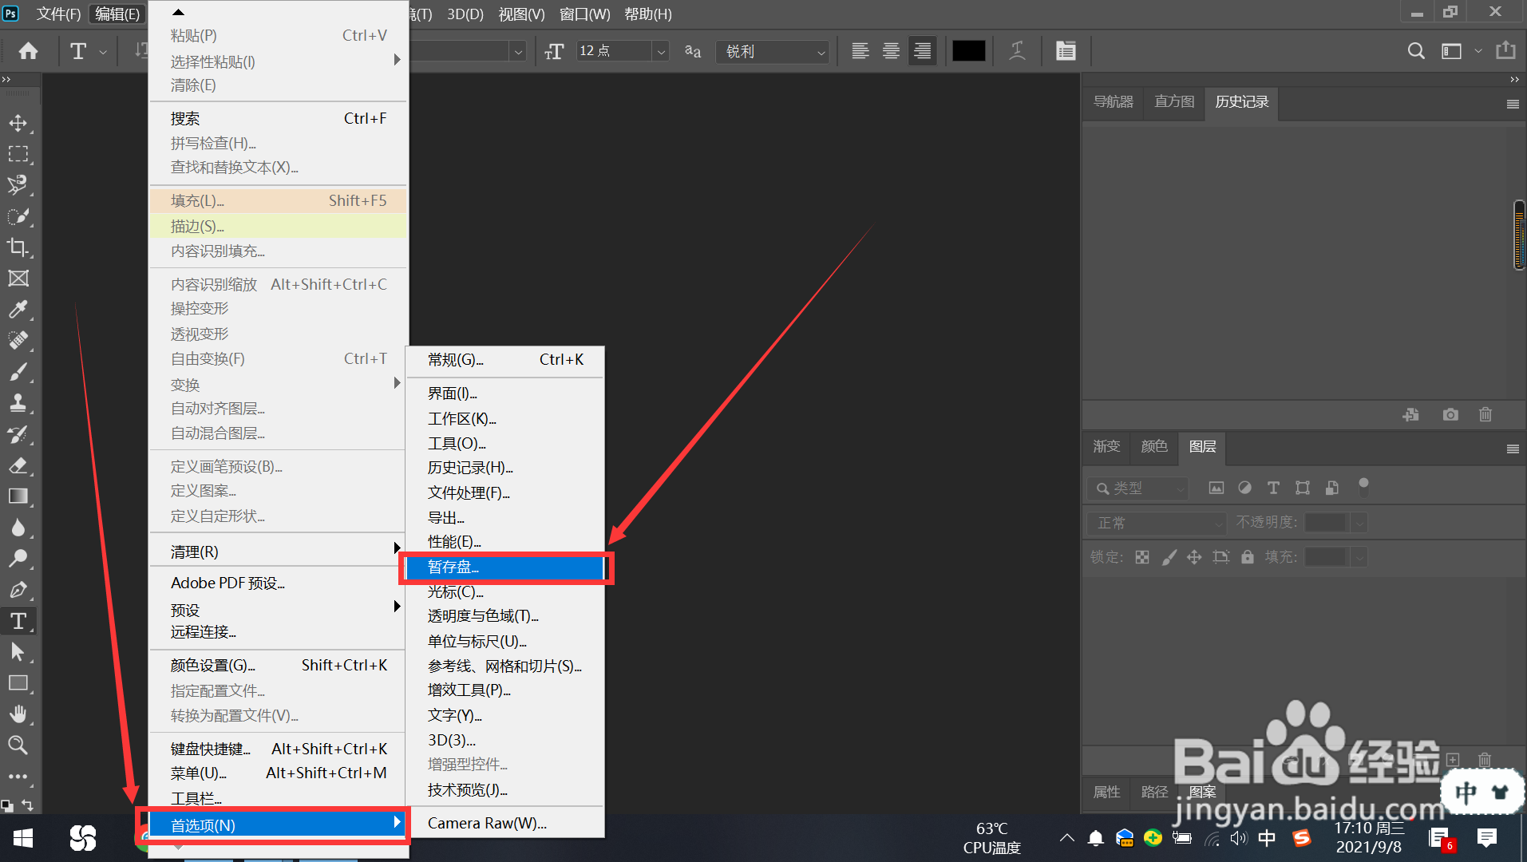The image size is (1527, 862).
Task: Expand the 清理(R) submenu
Action: coord(278,552)
